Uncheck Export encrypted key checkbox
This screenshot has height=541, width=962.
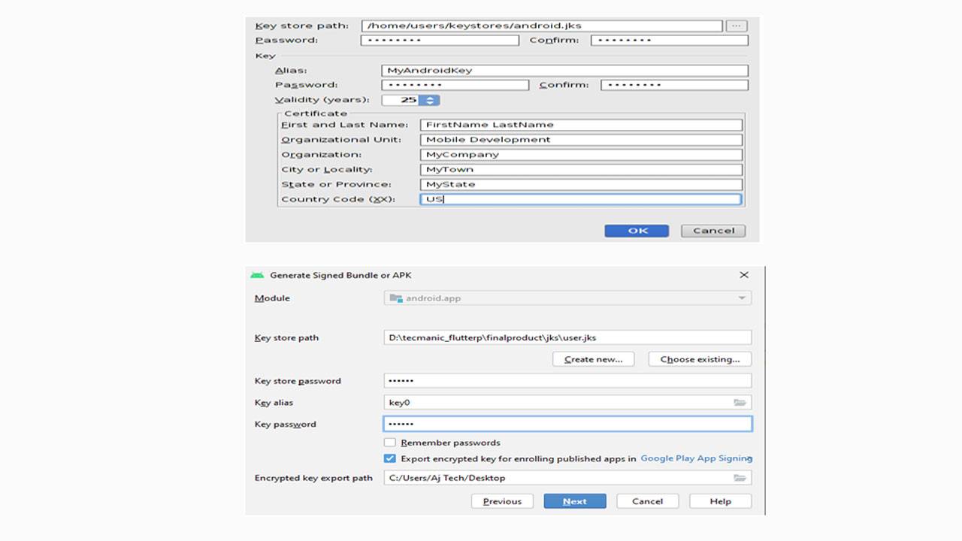coord(390,458)
